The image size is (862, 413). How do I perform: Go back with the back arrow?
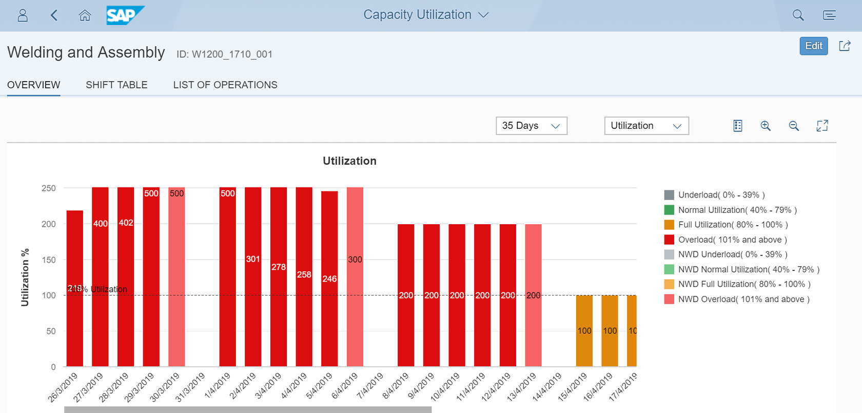(54, 15)
